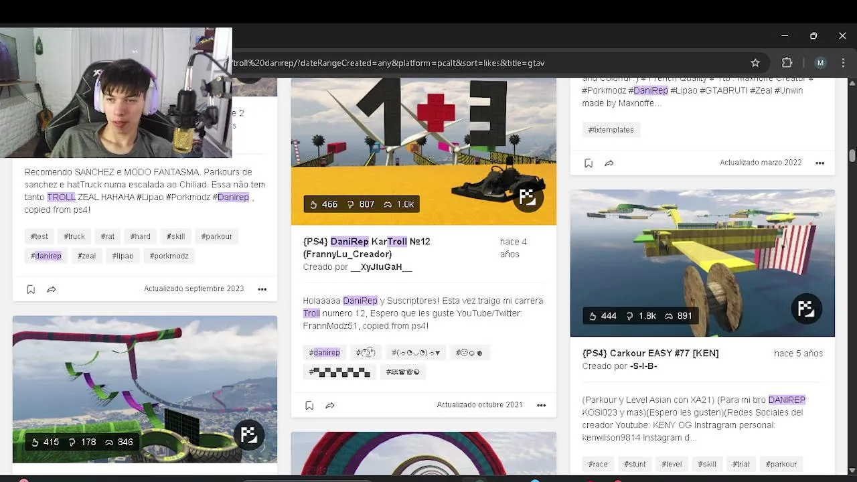Click the Rockstar creator badge on the KarTroll image
857x482 pixels.
click(x=528, y=197)
